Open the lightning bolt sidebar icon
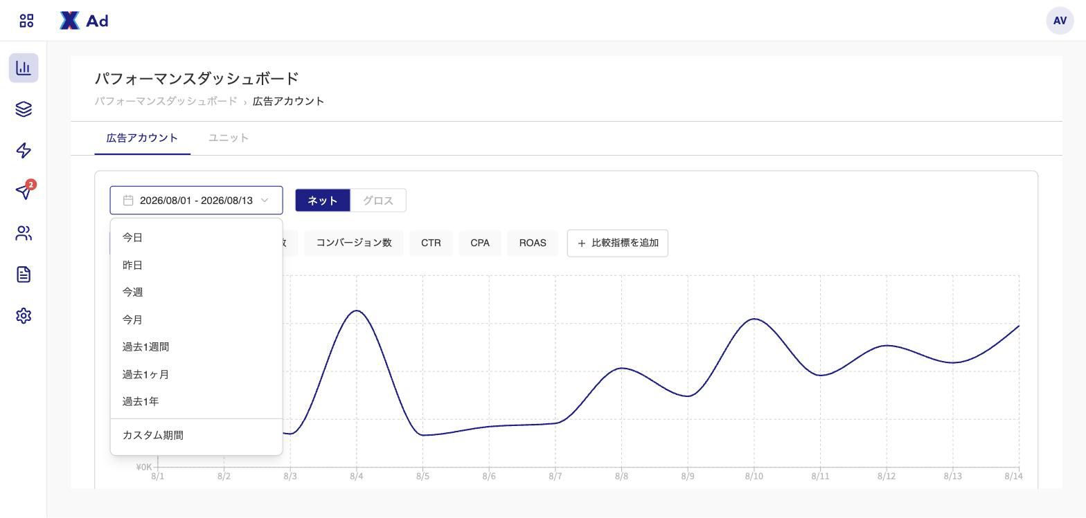 click(x=24, y=151)
